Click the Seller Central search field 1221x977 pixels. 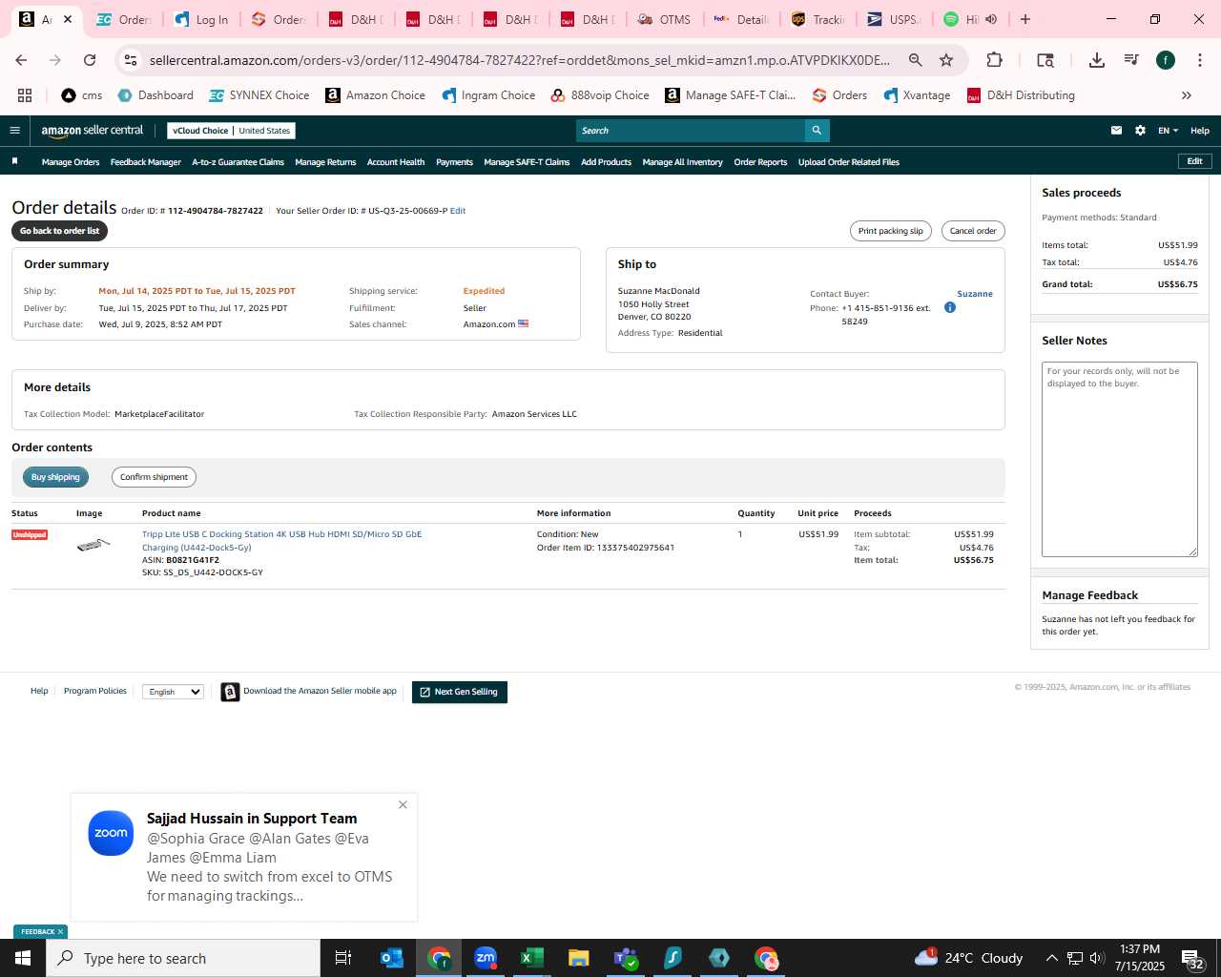point(691,131)
